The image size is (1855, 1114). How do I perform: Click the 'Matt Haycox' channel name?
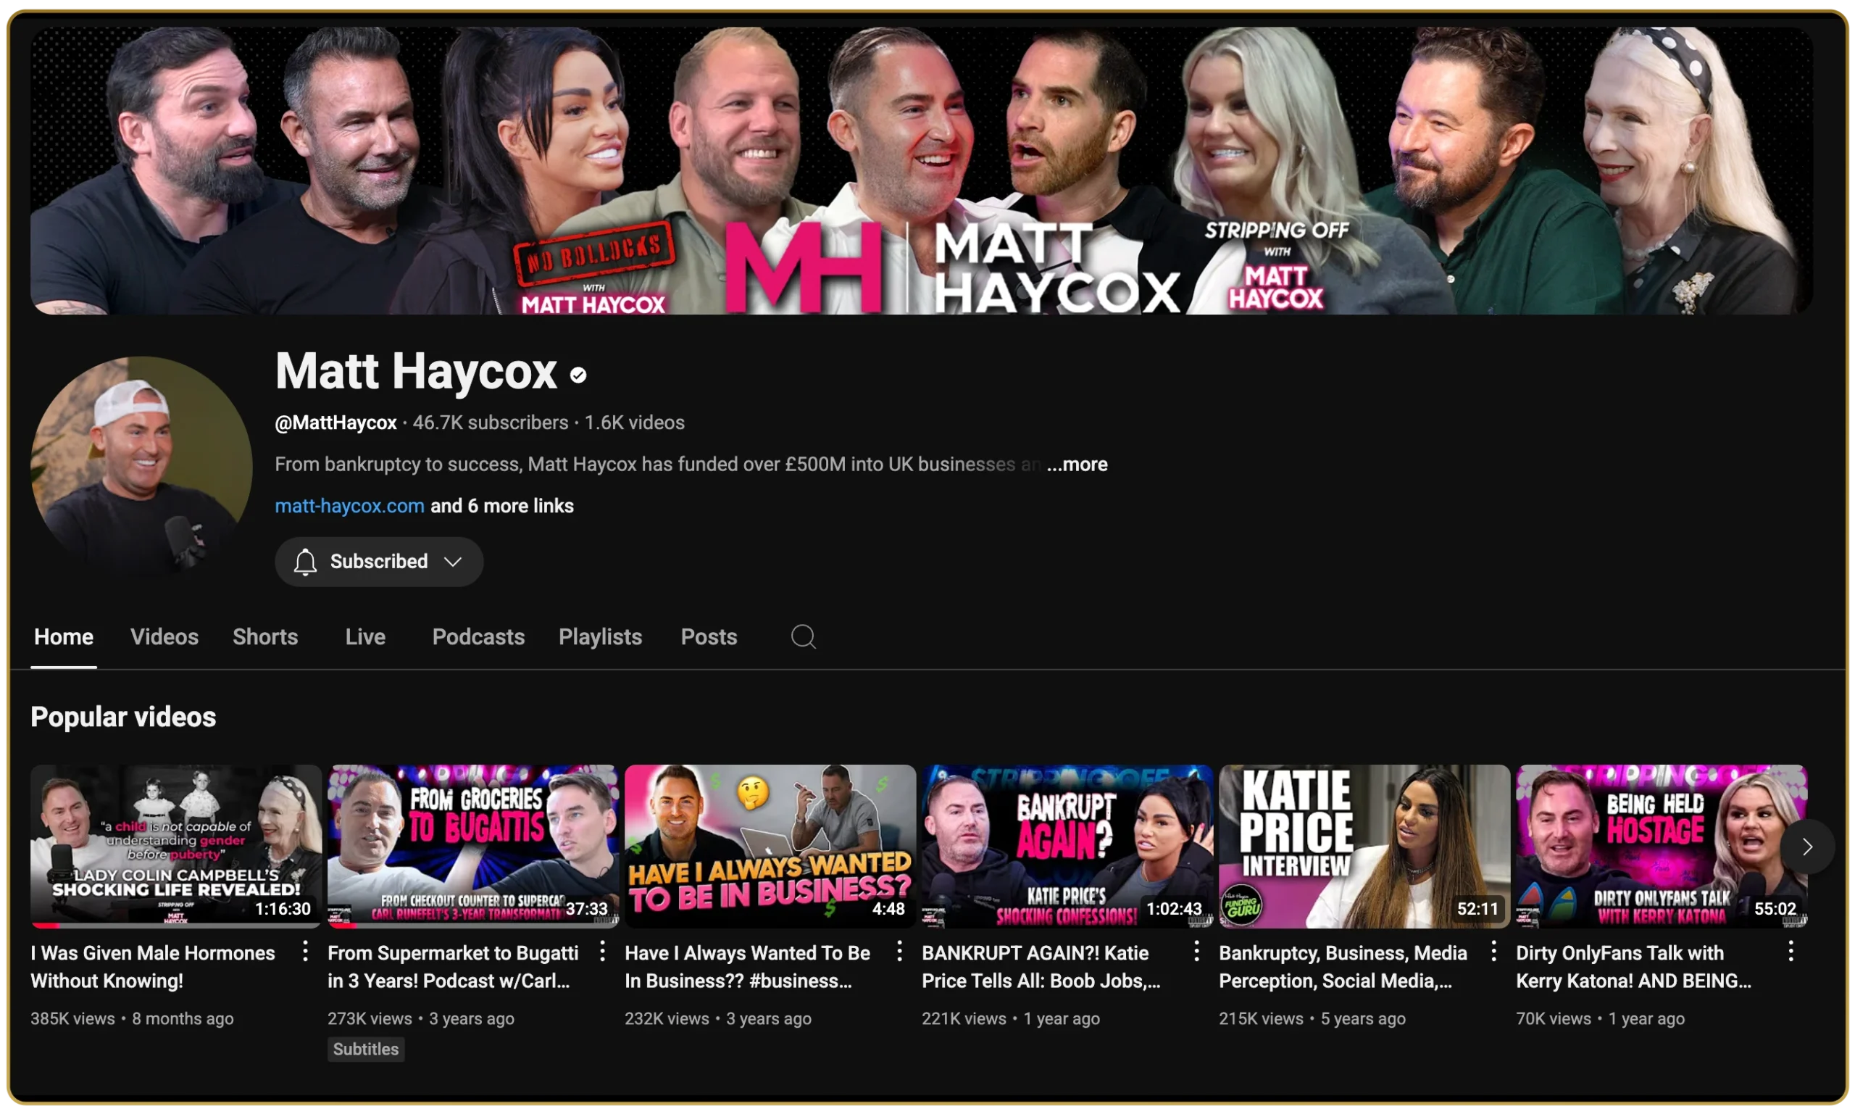[x=416, y=371]
